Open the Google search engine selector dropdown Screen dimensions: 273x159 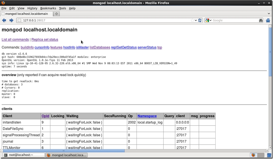208,20
